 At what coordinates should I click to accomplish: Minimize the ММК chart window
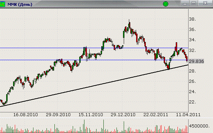click(x=185, y=3)
